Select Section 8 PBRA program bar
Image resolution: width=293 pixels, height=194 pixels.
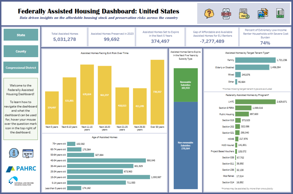[243, 108]
